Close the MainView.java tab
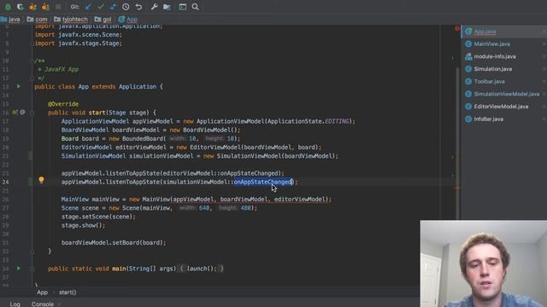The width and height of the screenshot is (547, 307). point(544,43)
